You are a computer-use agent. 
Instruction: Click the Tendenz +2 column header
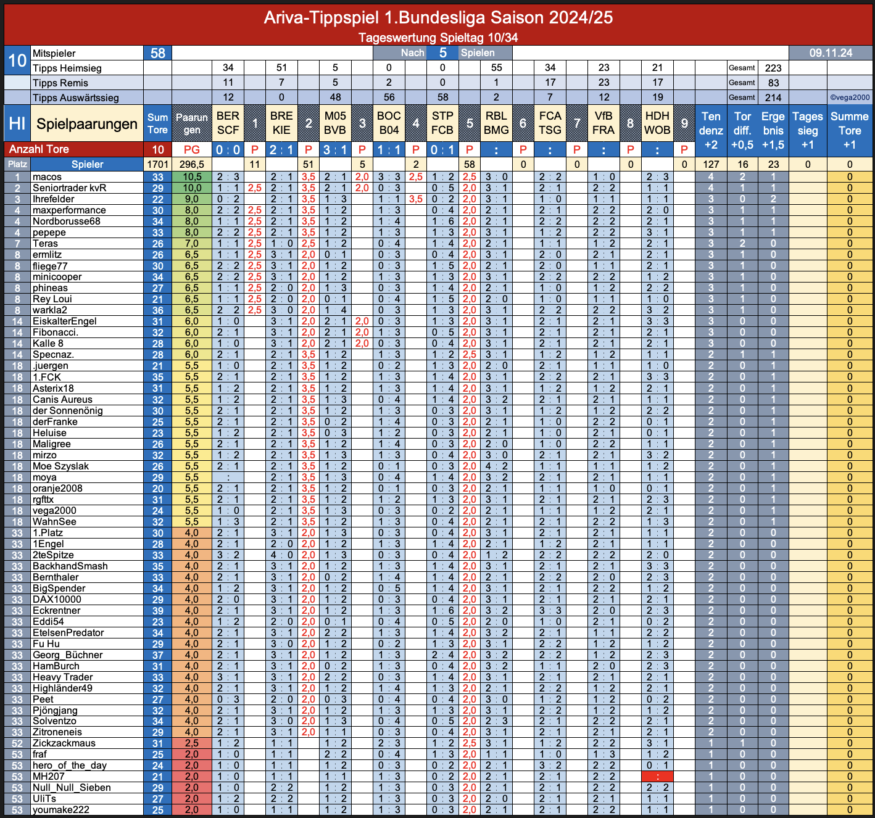coord(711,130)
